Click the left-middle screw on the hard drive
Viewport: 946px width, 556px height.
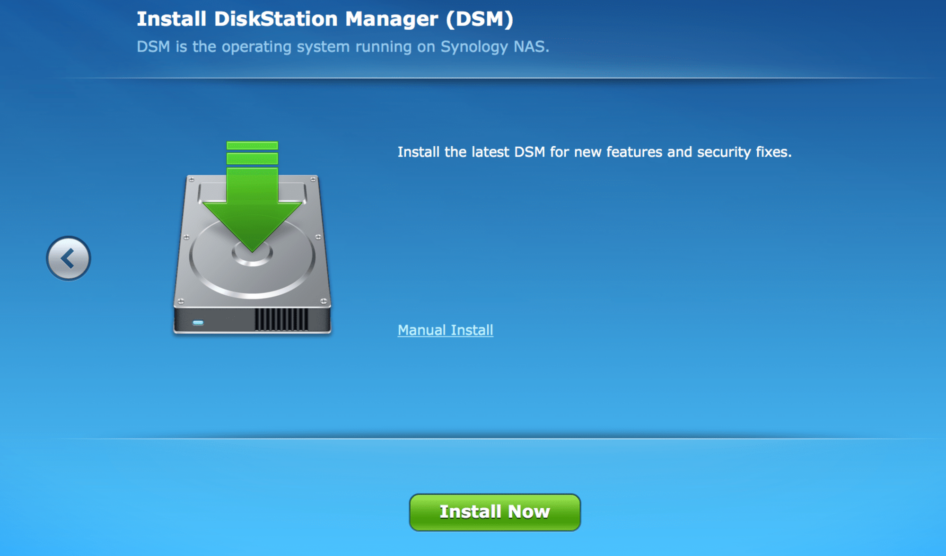click(186, 237)
